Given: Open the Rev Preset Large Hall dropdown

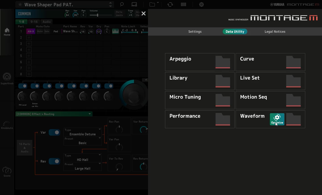Looking at the screenshot, I should coord(82,167).
